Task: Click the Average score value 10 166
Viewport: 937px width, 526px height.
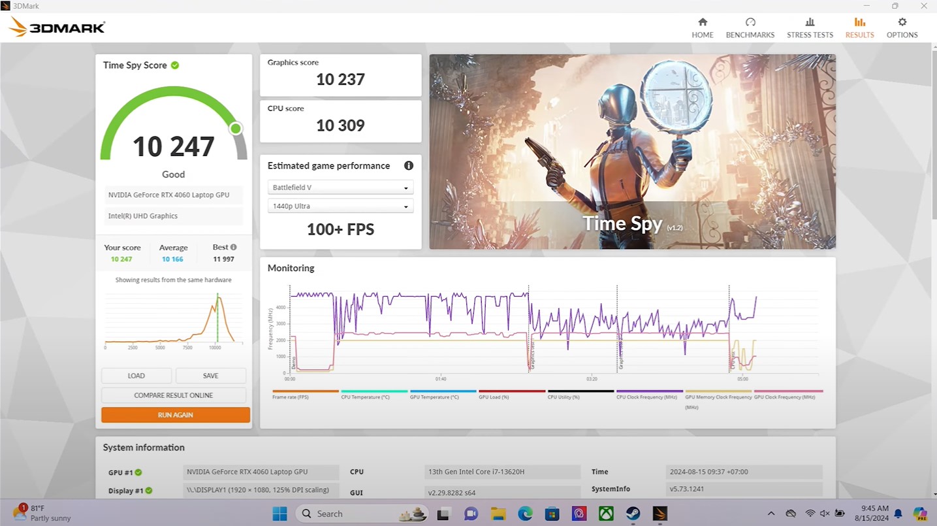Action: pyautogui.click(x=173, y=259)
